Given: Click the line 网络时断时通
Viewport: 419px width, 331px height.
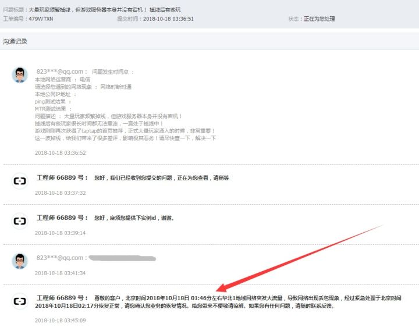Looking at the screenshot, I should (83, 87).
